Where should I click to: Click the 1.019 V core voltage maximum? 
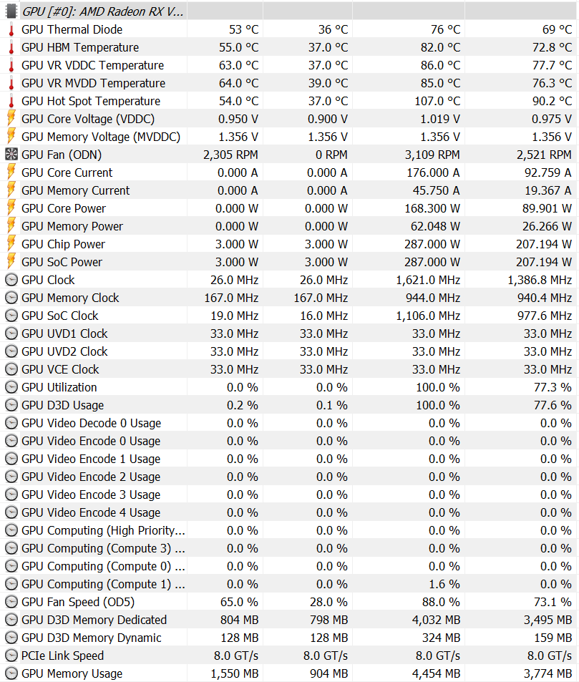point(439,119)
